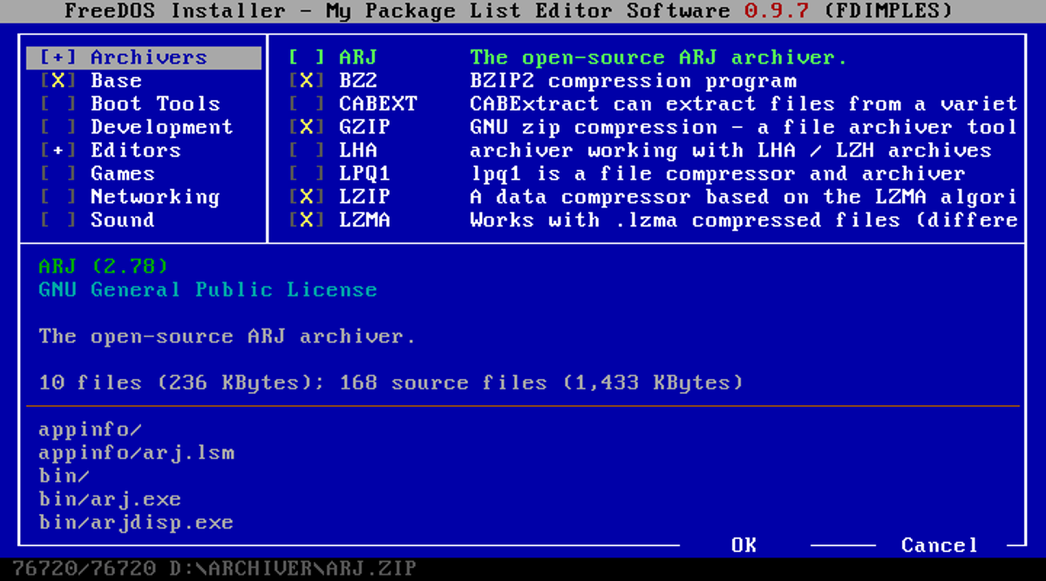This screenshot has height=581, width=1046.
Task: Click the Cancel button
Action: [940, 545]
